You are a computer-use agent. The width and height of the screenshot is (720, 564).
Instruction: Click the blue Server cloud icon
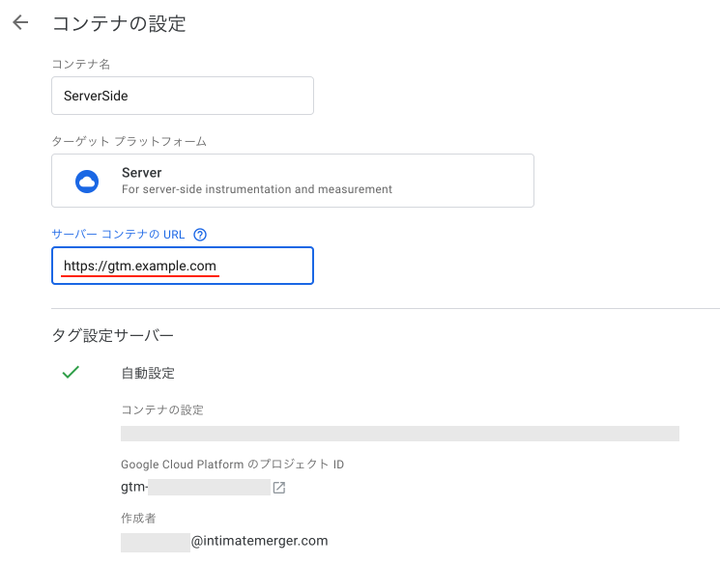click(x=87, y=182)
